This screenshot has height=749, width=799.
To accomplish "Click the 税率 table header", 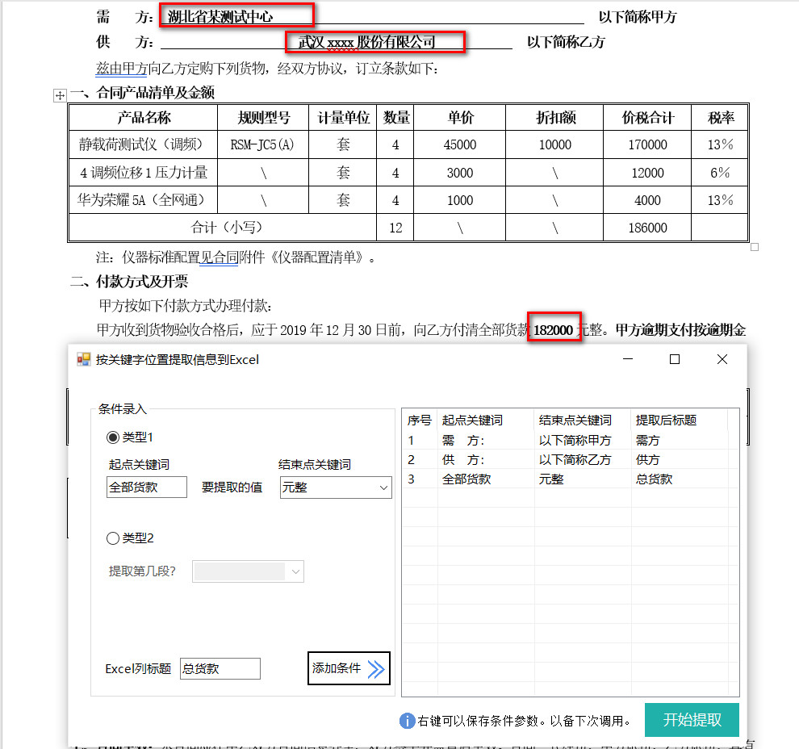I will [720, 118].
